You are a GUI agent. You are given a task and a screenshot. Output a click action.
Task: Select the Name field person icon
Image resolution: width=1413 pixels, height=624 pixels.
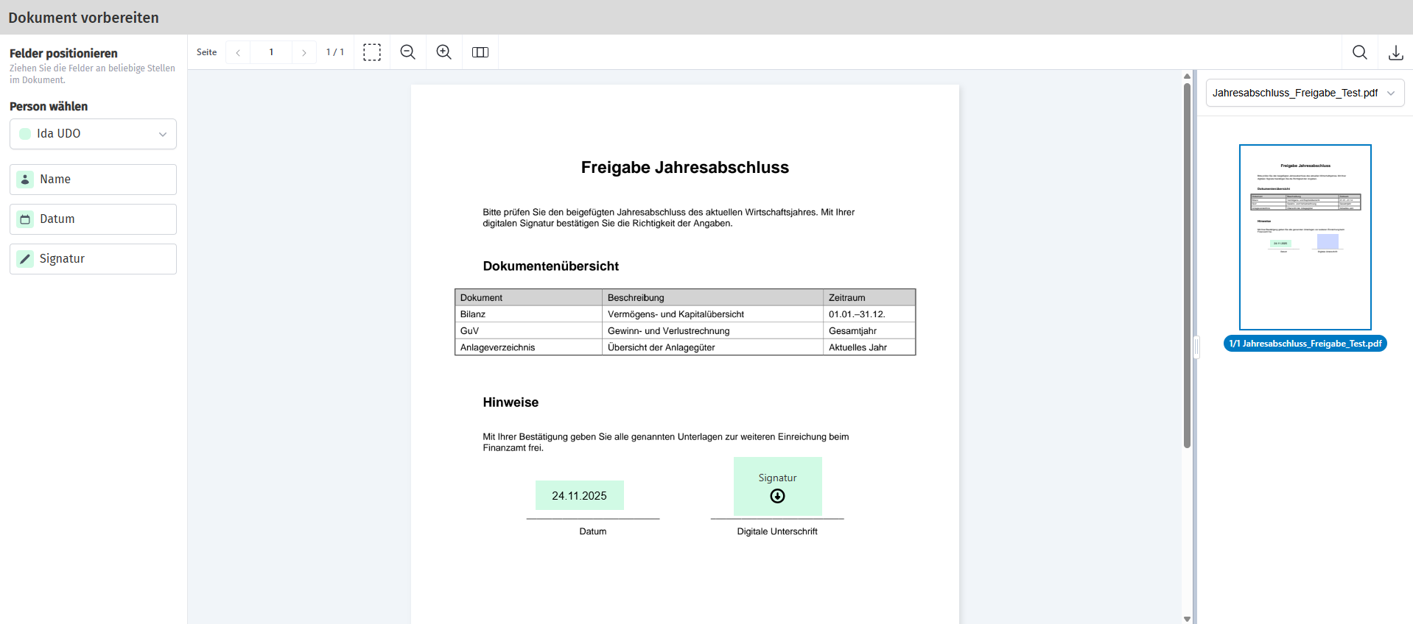[x=25, y=180]
